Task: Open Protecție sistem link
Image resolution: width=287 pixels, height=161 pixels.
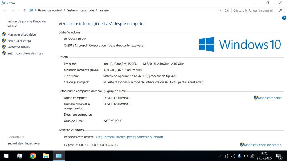Action: [x=18, y=47]
